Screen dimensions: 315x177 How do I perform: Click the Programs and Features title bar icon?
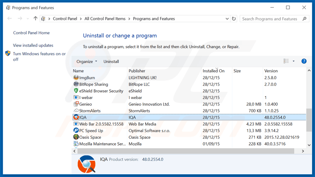tap(8, 8)
